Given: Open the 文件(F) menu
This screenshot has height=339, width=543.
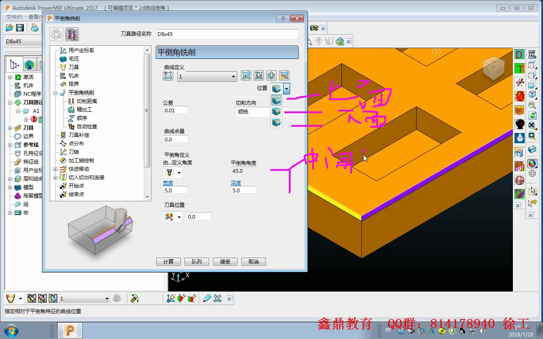Looking at the screenshot, I should [14, 17].
